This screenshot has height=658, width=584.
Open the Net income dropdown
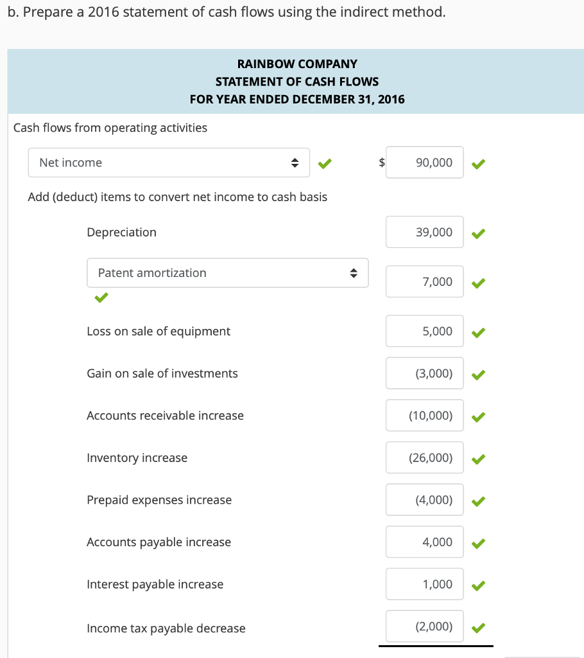pos(169,163)
